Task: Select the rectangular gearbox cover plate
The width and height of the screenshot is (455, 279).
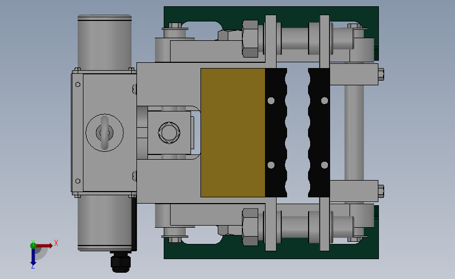Action: [110, 132]
